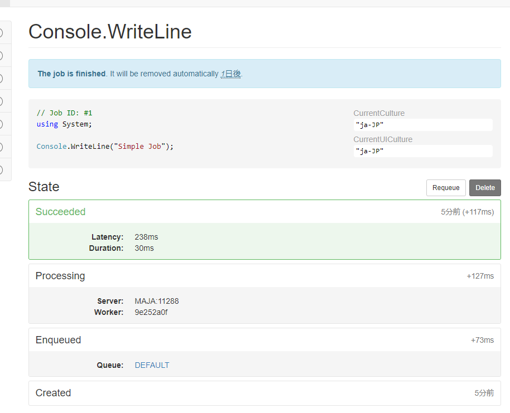
Task: Click the green Succeeded state heading
Action: tap(60, 212)
